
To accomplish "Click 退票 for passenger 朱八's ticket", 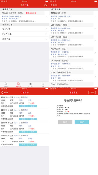I will 32,119.
